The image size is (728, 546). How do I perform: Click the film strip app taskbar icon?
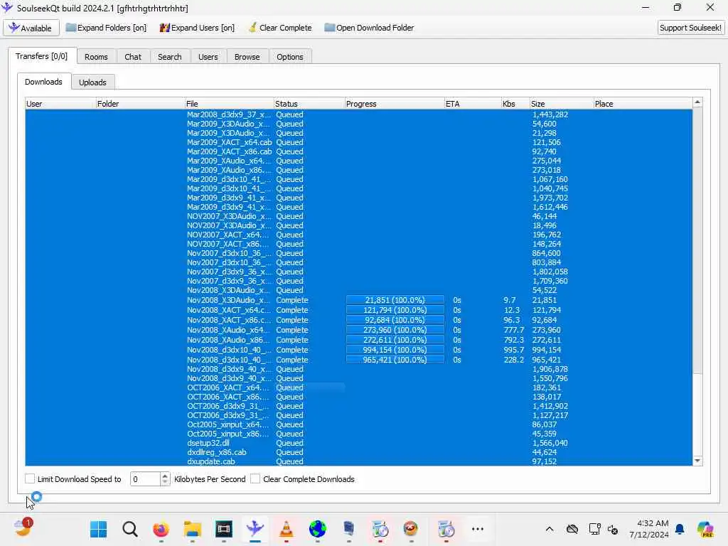pyautogui.click(x=223, y=529)
